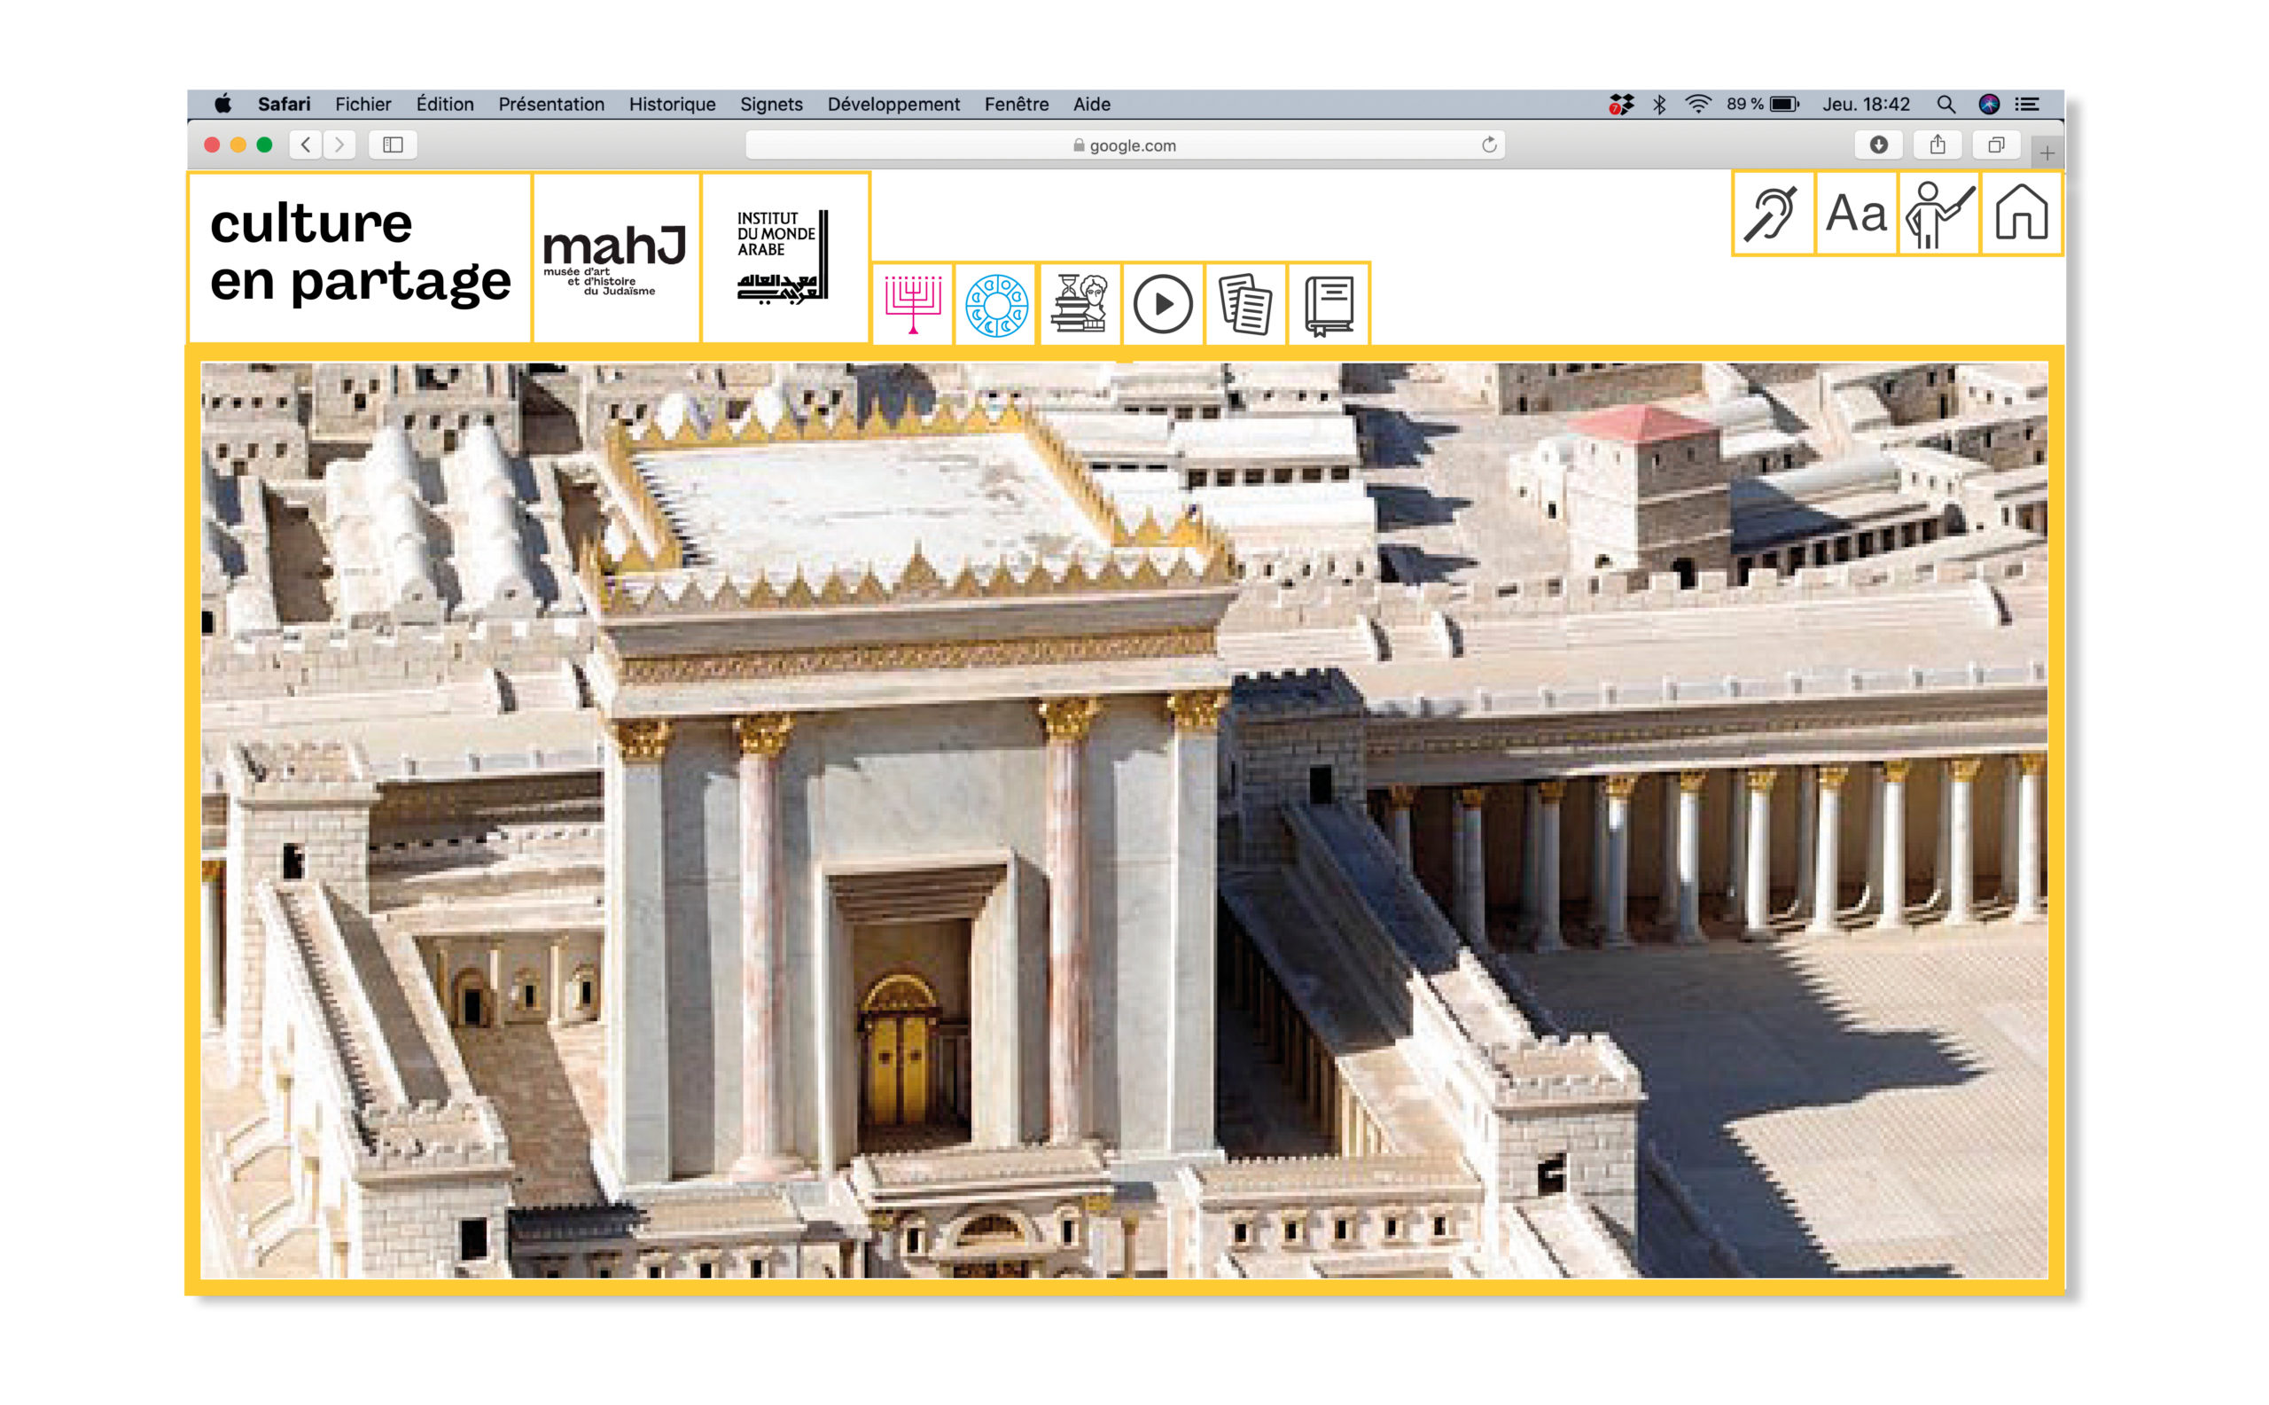Toggle the Safari sidebar button
Viewport: 2269px width, 1405px height.
click(392, 145)
